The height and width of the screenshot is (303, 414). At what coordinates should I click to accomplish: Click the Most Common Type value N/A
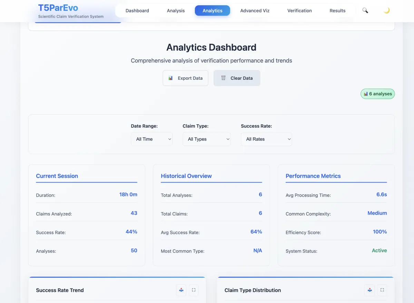point(258,251)
